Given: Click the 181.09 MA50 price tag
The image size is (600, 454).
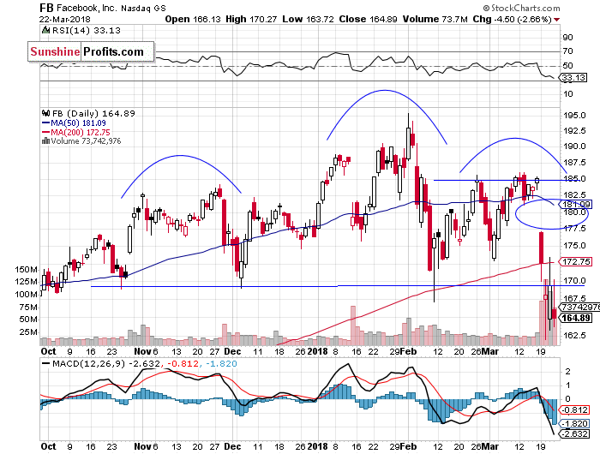Looking at the screenshot, I should point(575,204).
